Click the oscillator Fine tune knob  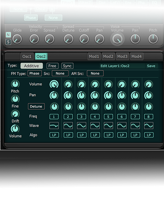(x=15, y=99)
